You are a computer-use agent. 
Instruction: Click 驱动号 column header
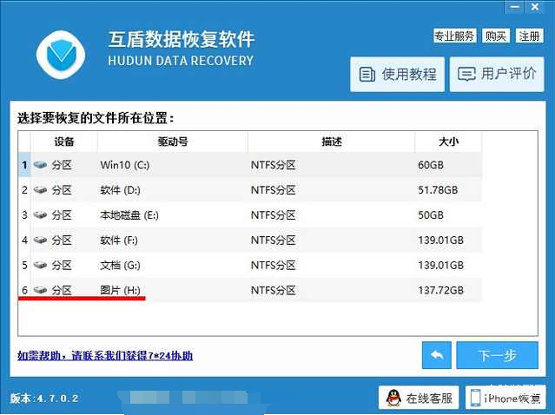point(173,142)
